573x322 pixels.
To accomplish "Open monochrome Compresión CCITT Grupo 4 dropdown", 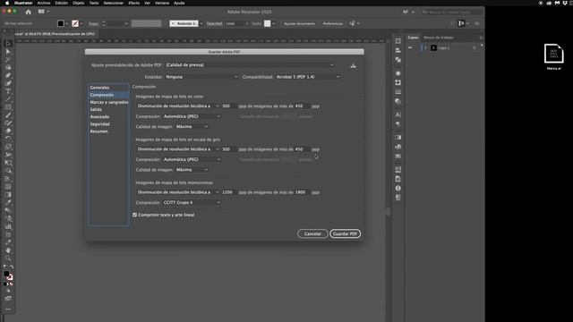I will (192, 203).
